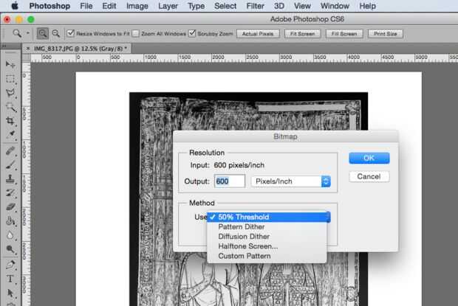Viewport: 458px width, 306px height.
Task: Select the Eraser tool
Action: click(x=10, y=206)
